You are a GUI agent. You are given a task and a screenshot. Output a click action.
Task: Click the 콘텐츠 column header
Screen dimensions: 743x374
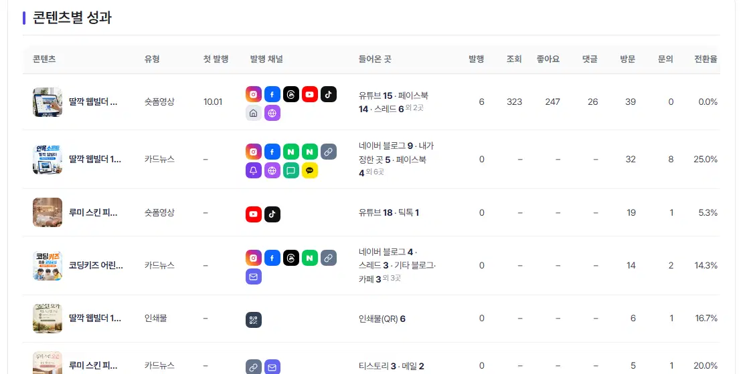pyautogui.click(x=44, y=59)
